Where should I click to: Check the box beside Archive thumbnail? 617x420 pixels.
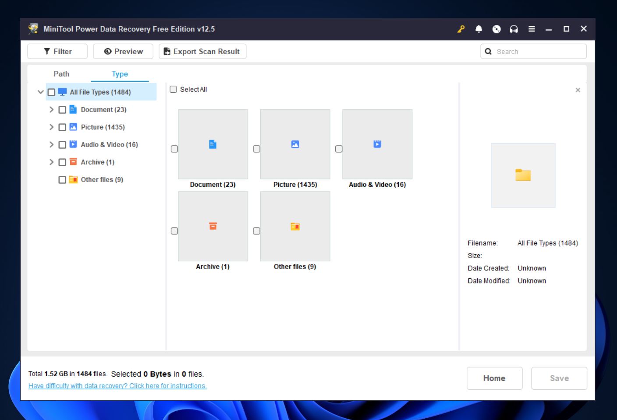tap(174, 231)
